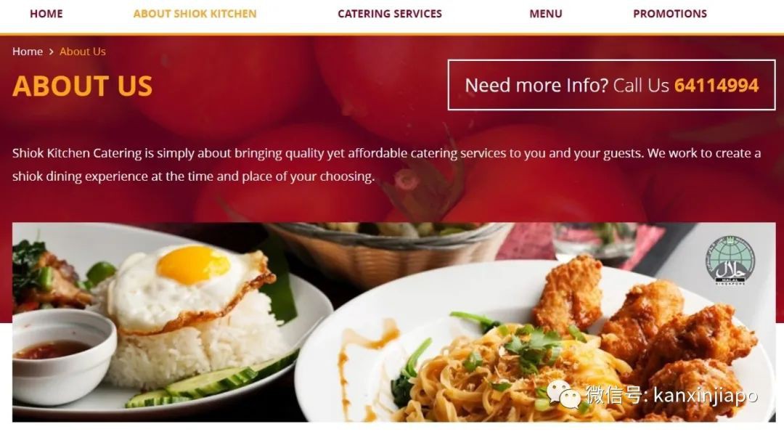Select ABOUT SHIOK KITCHEN in the nav bar
784x432 pixels.
[195, 14]
